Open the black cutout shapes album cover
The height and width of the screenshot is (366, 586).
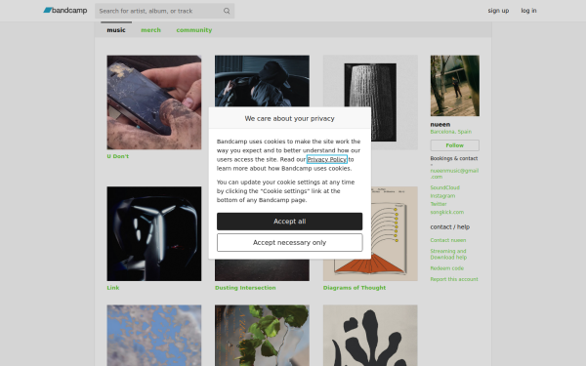coord(370,336)
